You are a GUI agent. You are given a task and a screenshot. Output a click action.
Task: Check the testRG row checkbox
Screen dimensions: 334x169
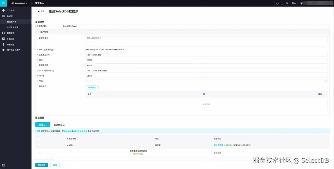pyautogui.click(x=39, y=145)
